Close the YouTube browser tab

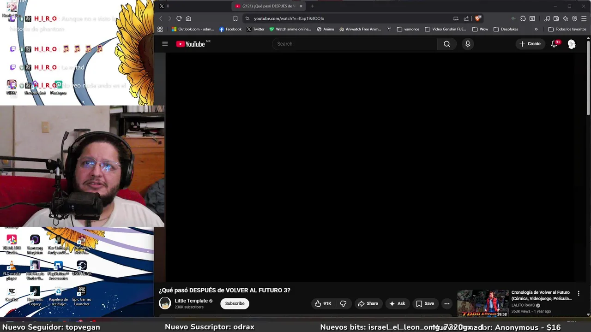click(x=301, y=6)
